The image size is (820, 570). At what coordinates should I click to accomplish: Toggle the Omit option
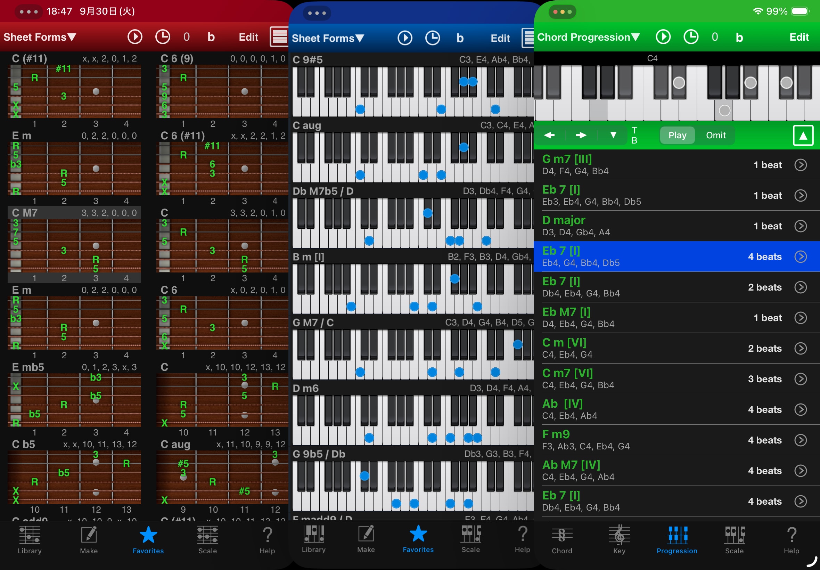tap(715, 135)
